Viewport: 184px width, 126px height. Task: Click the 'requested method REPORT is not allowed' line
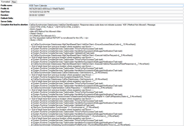click(x=59, y=38)
